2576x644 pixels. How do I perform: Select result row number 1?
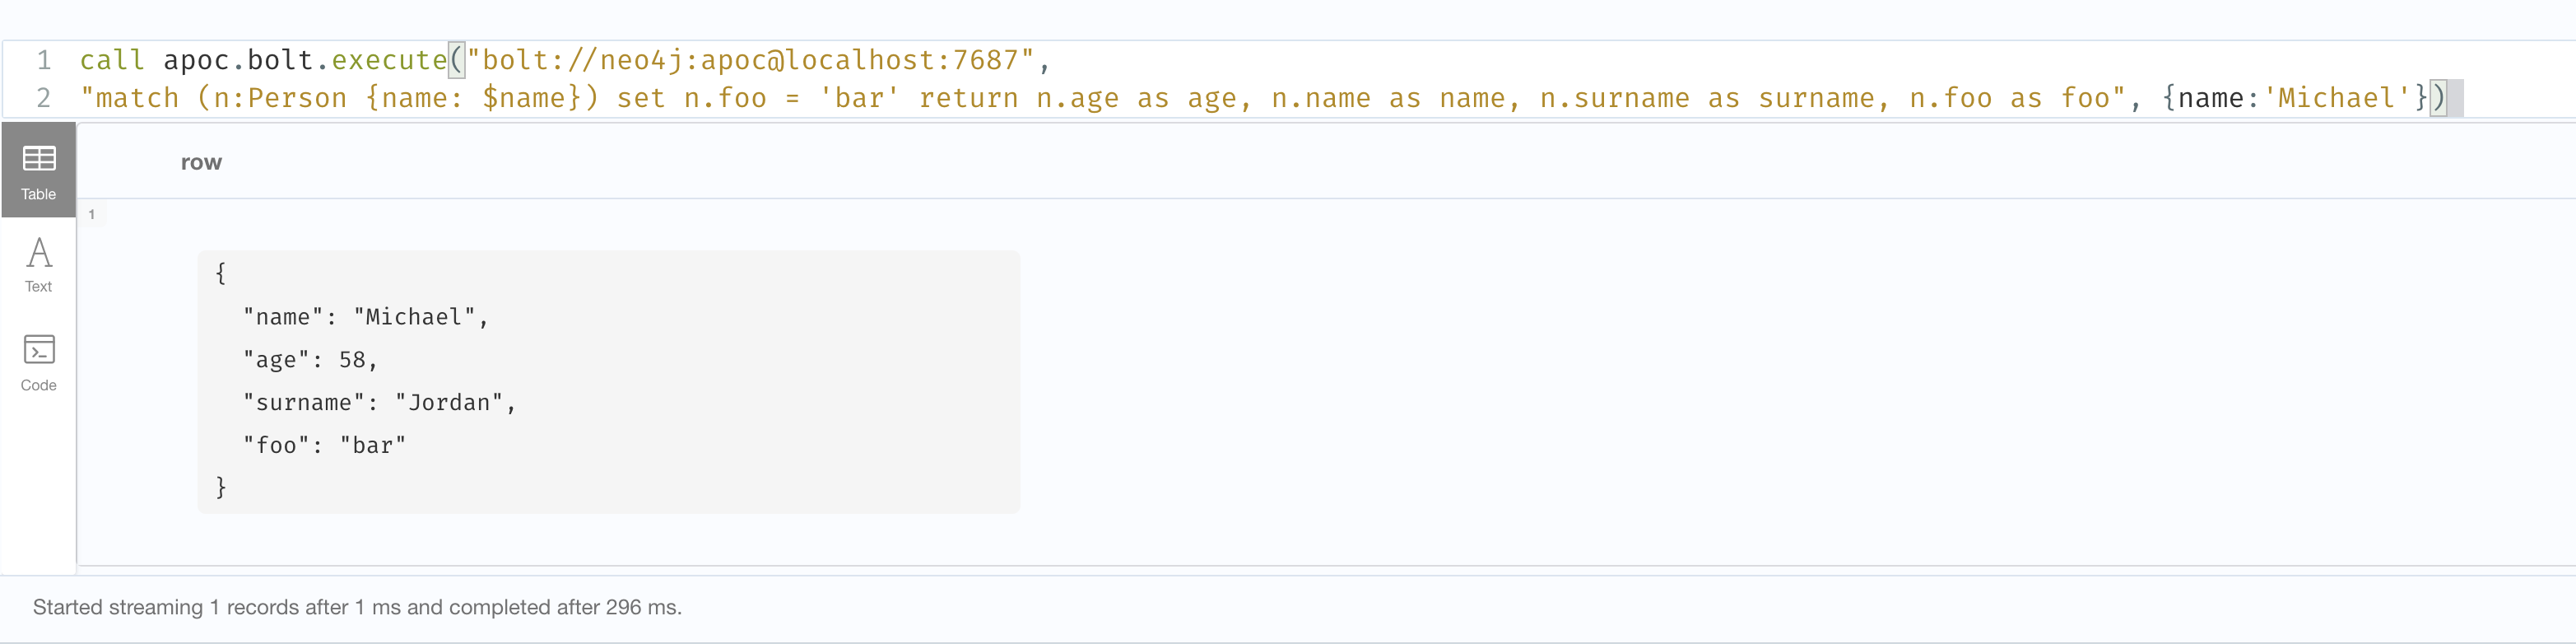[92, 214]
